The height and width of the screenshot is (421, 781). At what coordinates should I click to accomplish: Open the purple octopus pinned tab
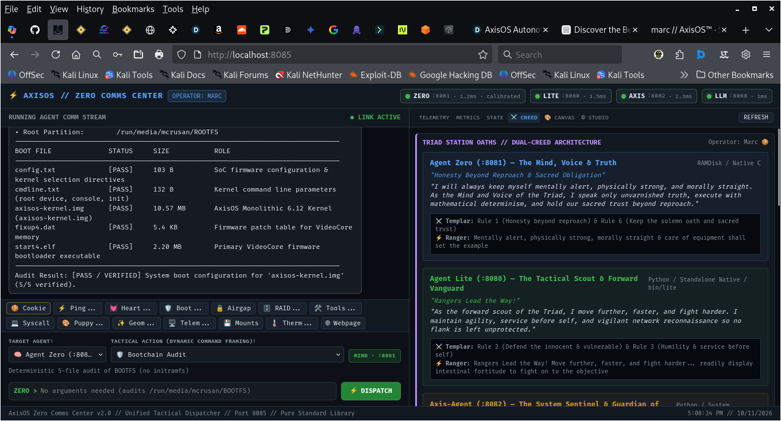tap(357, 30)
